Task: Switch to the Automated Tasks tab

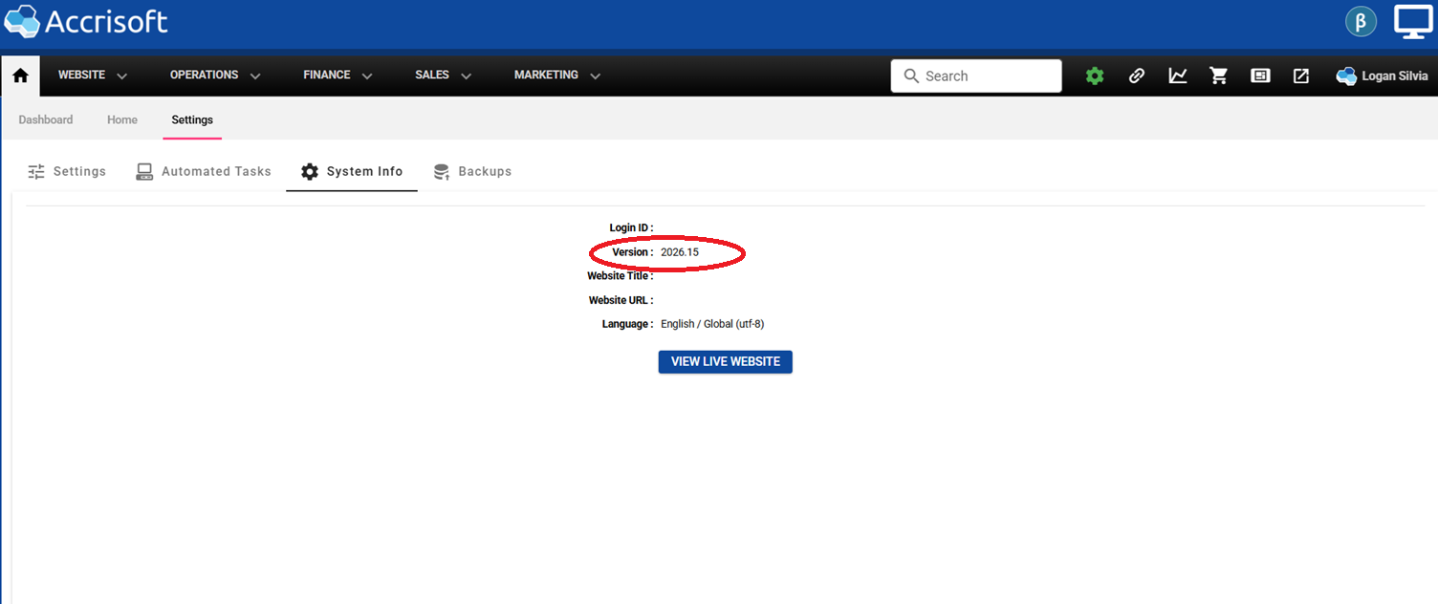Action: tap(204, 172)
